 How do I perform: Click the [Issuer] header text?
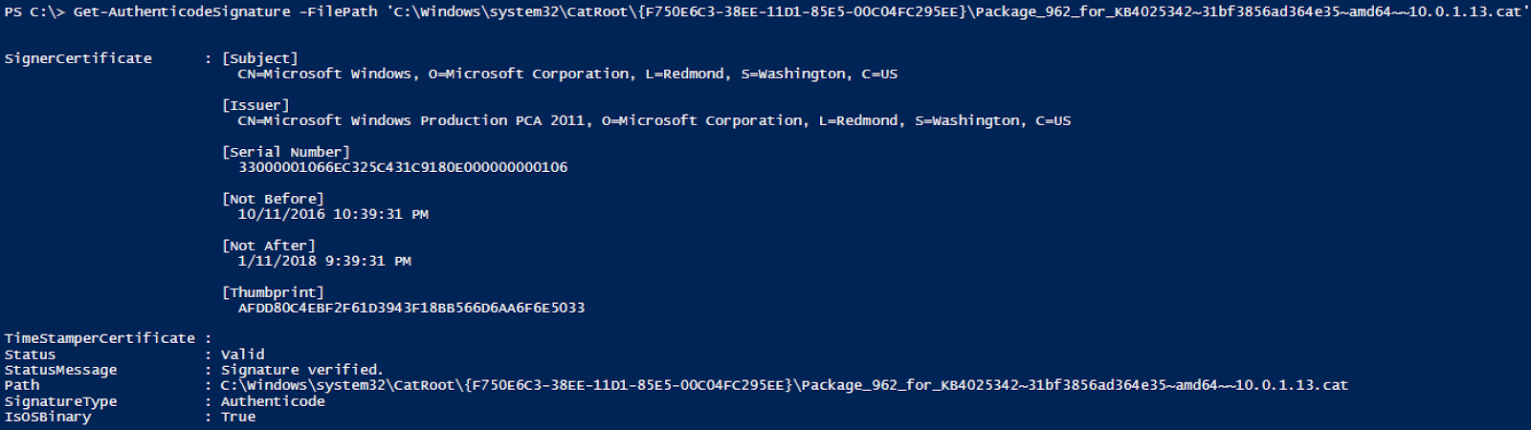coord(255,105)
